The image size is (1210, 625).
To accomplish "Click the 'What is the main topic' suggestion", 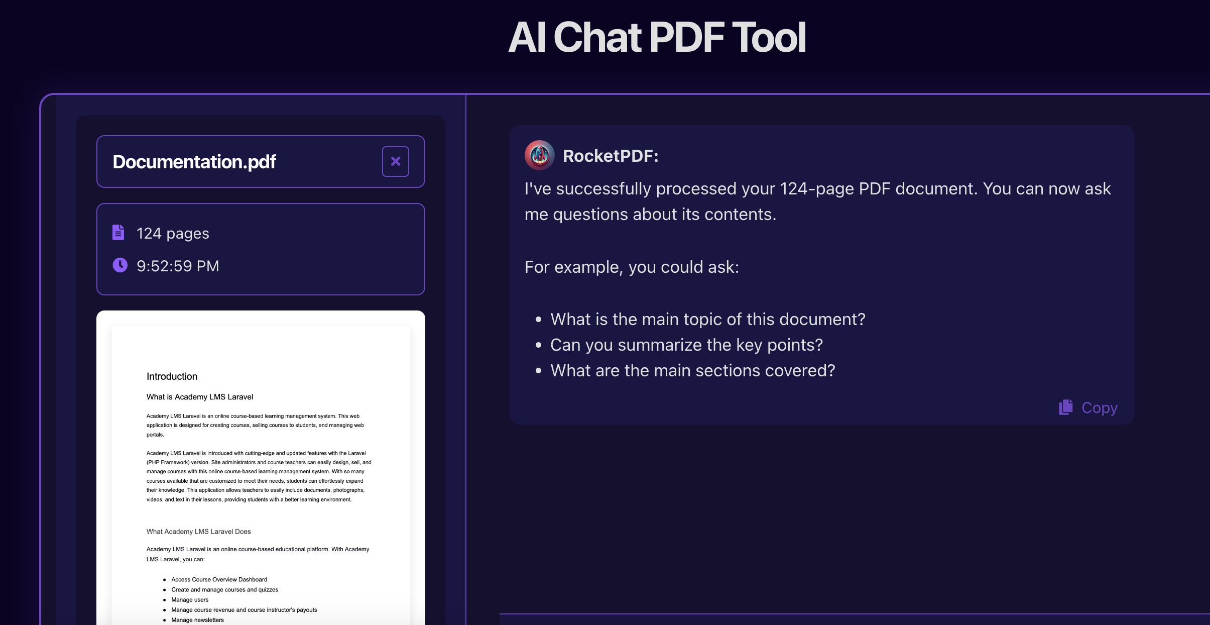I will click(x=707, y=319).
